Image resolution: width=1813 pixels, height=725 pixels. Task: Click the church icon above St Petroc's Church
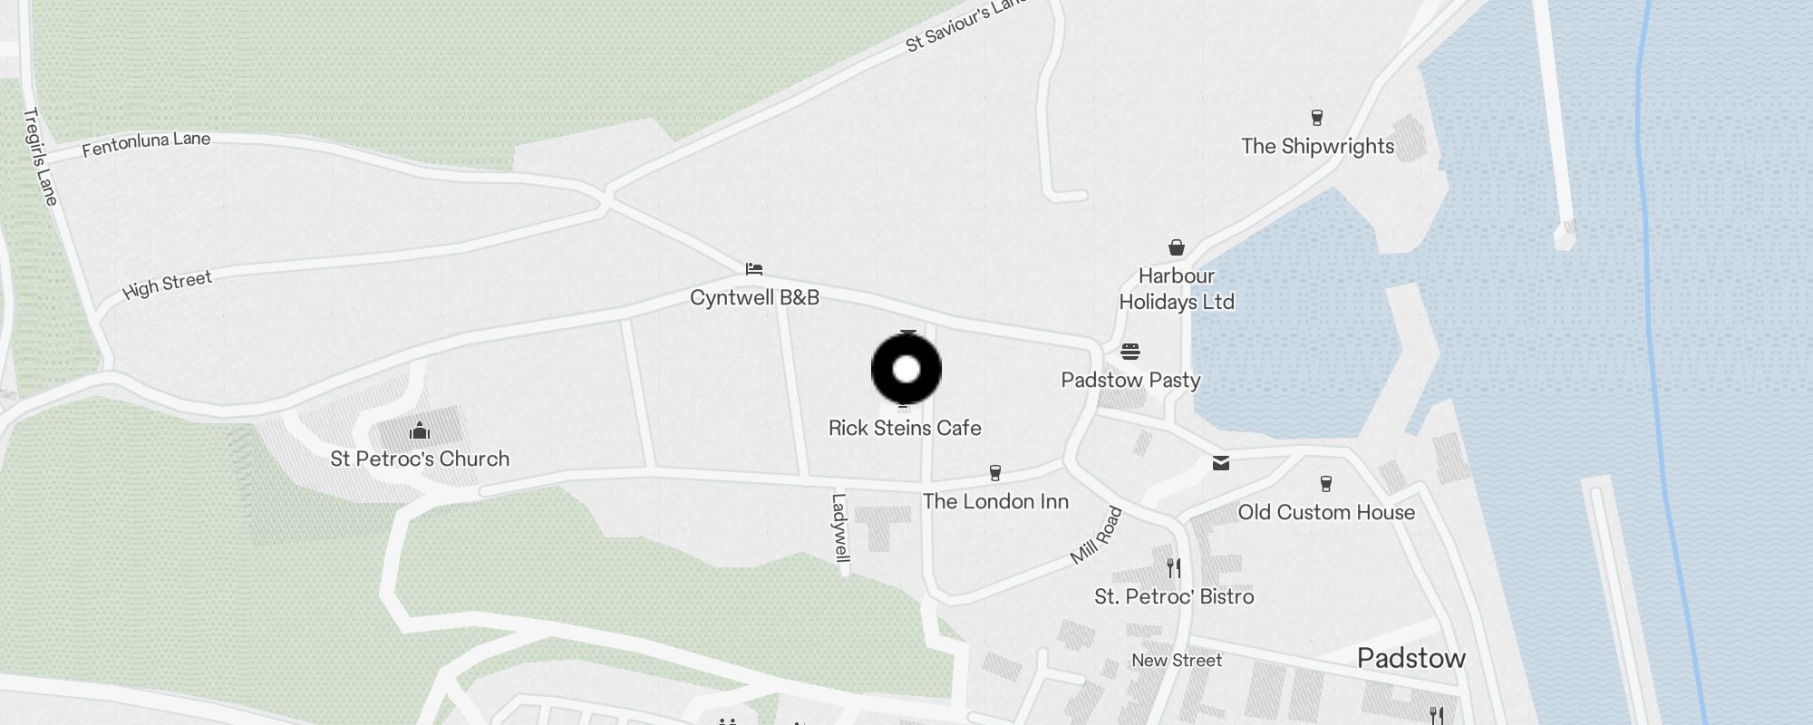tap(419, 429)
